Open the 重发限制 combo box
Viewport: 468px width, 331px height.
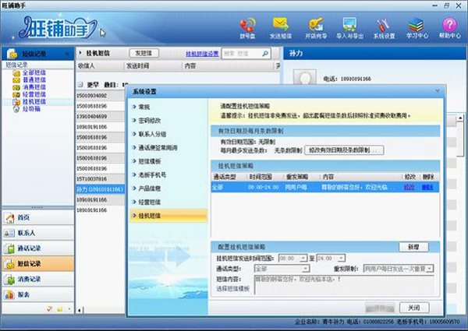[x=399, y=269]
